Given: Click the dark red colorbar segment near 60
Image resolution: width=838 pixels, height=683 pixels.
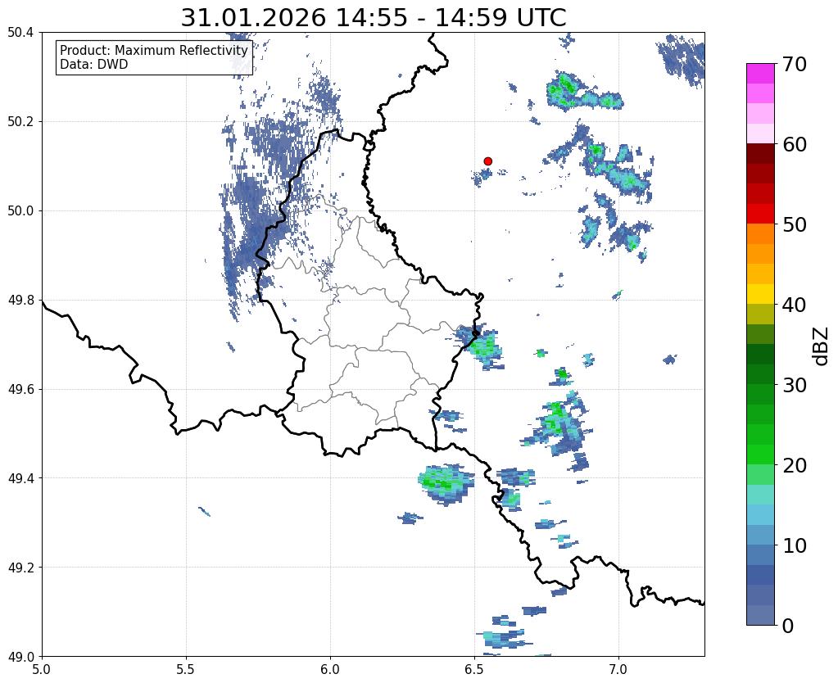Looking at the screenshot, I should pyautogui.click(x=760, y=154).
